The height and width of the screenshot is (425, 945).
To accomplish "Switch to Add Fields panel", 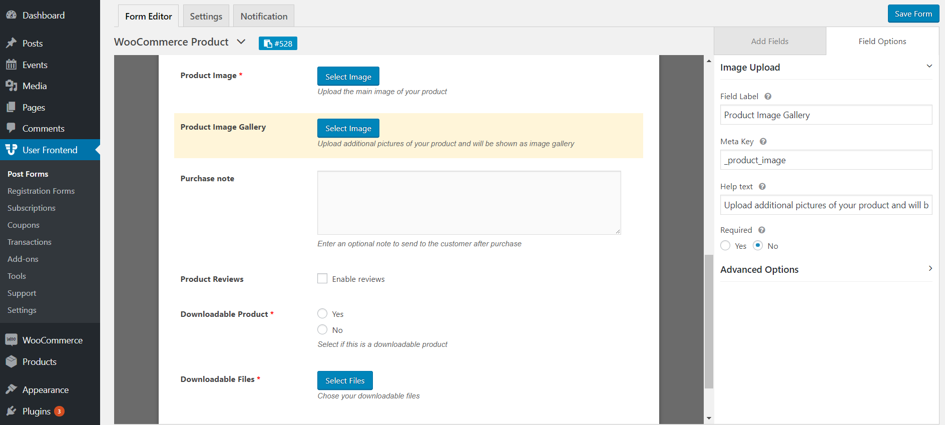I will 770,41.
